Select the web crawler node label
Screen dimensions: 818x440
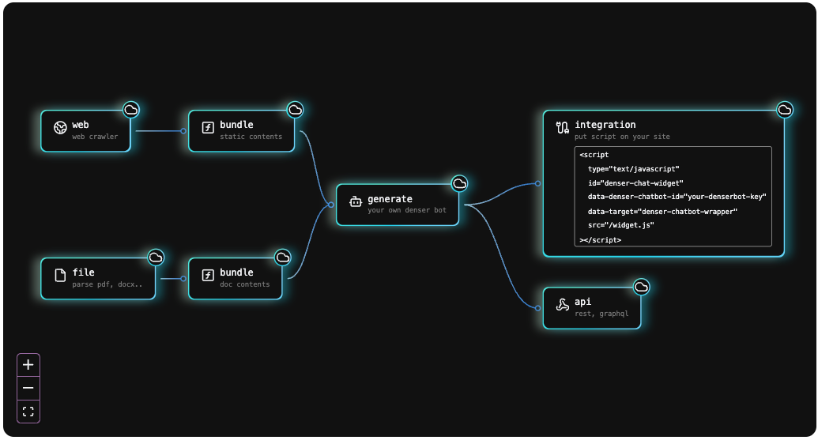[x=95, y=137]
